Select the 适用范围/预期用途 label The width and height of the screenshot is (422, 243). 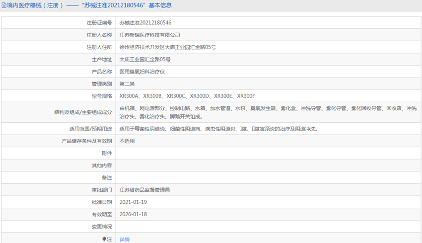(x=90, y=129)
